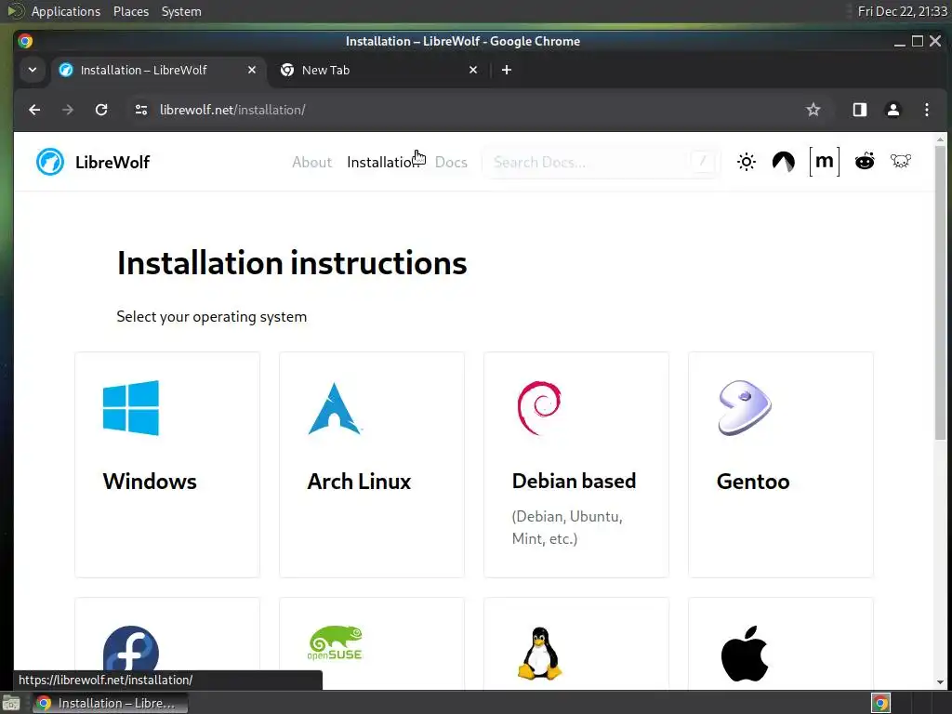Open the Places menu
Image resolution: width=952 pixels, height=714 pixels.
[x=130, y=11]
